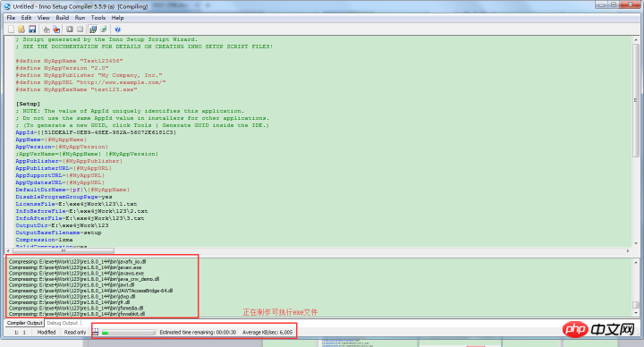The image size is (644, 347).
Task: Click the output pane scrollbar up arrow
Action: [x=636, y=262]
